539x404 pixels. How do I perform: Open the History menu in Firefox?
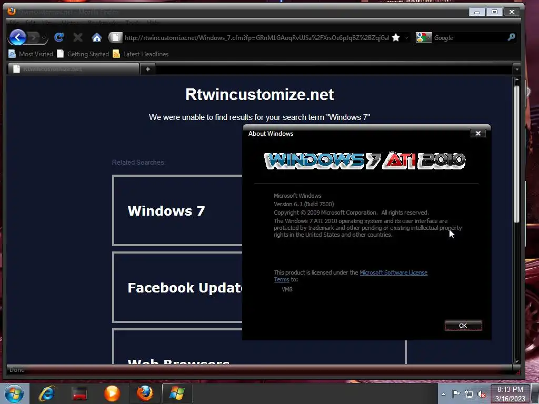tap(71, 23)
